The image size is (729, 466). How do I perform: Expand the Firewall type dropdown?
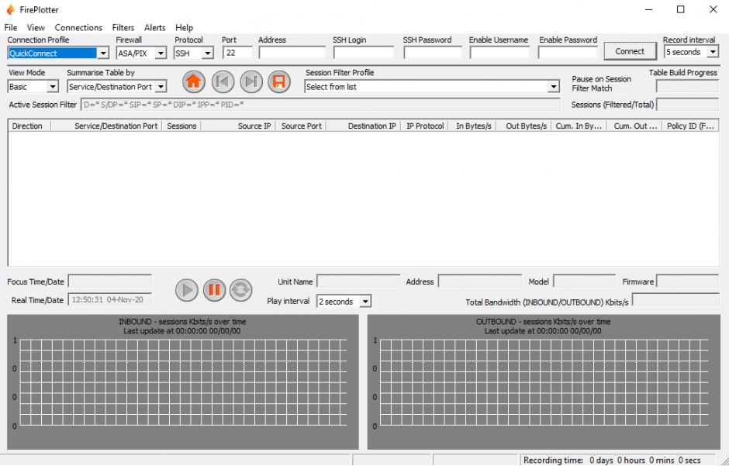[161, 54]
